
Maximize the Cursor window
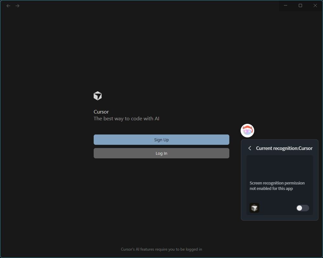(x=300, y=5)
